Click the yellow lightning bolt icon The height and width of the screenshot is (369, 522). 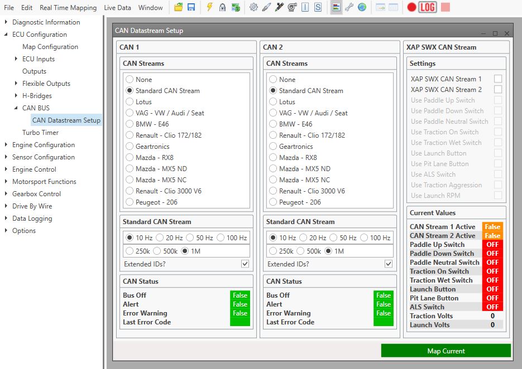pos(209,7)
